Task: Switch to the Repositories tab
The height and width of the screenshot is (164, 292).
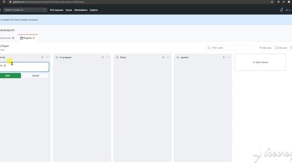Action: click(7, 38)
